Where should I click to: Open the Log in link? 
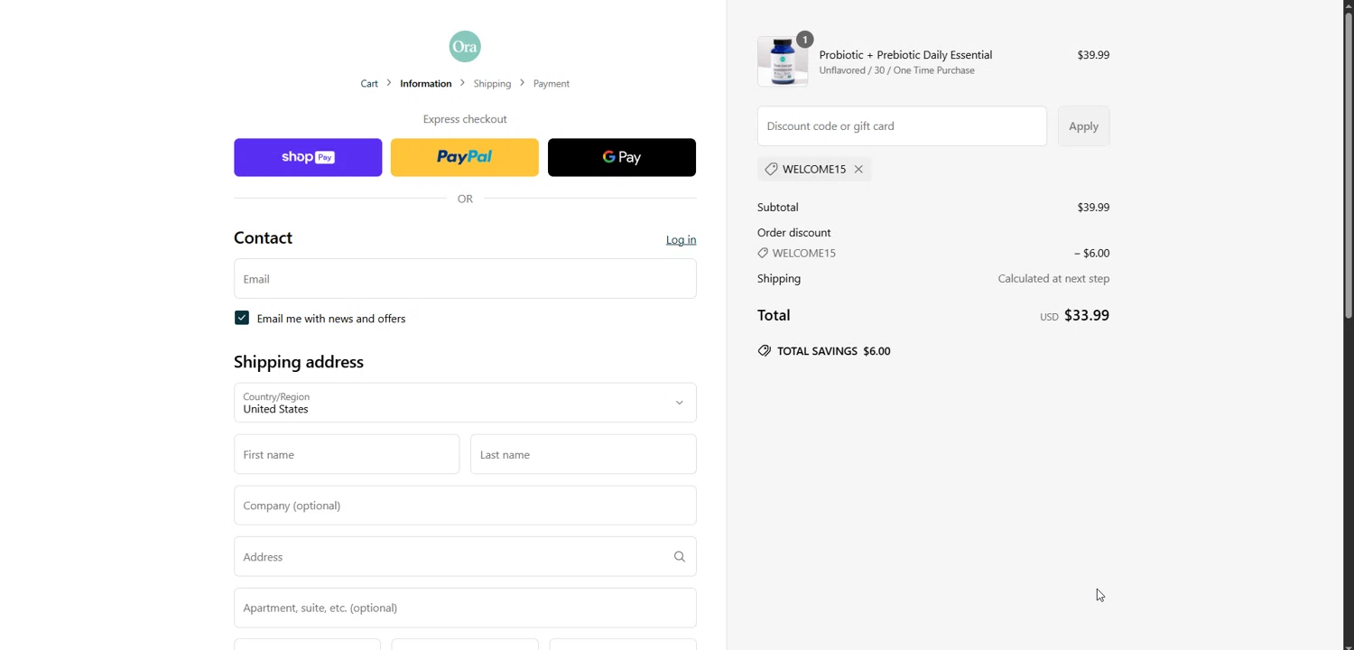click(681, 240)
